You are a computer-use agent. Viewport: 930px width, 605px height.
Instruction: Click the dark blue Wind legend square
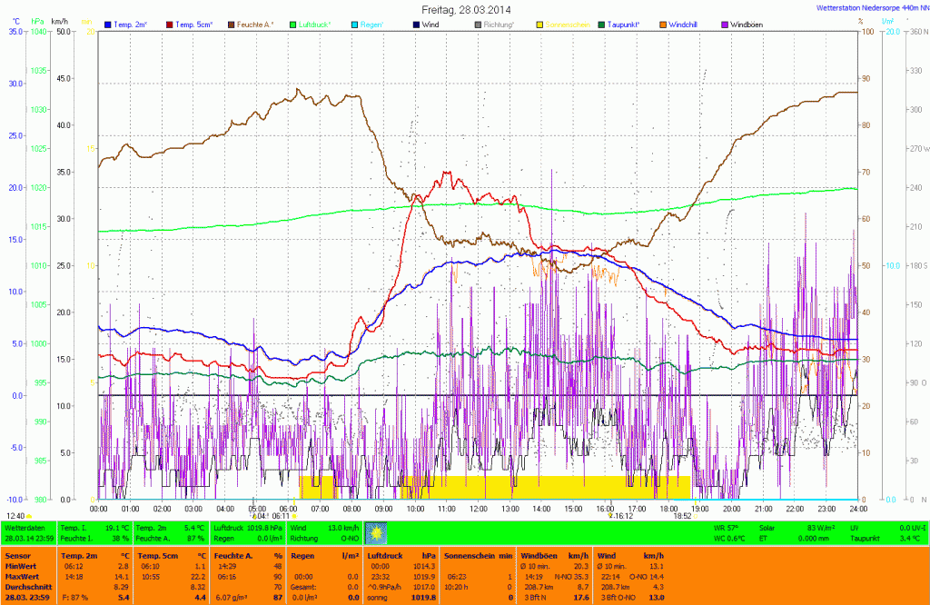pyautogui.click(x=417, y=24)
